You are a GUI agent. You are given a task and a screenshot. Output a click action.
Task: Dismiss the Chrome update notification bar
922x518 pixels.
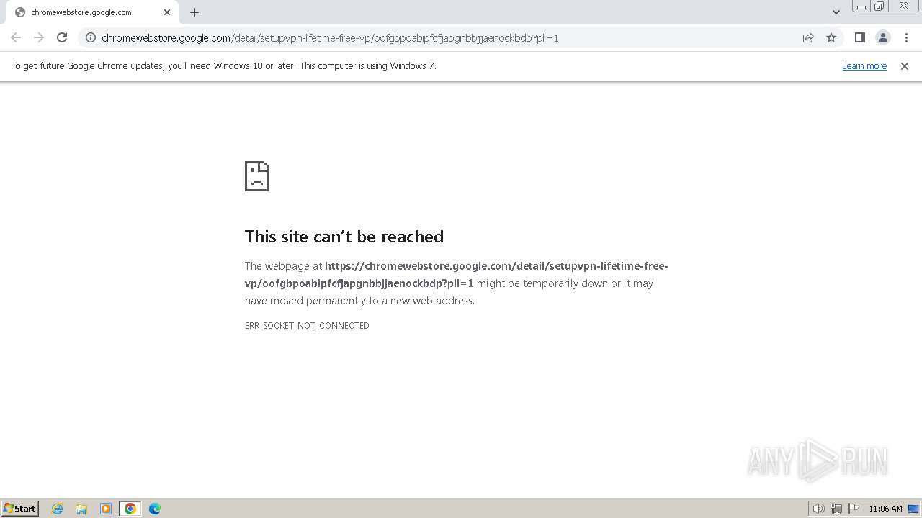click(x=905, y=65)
